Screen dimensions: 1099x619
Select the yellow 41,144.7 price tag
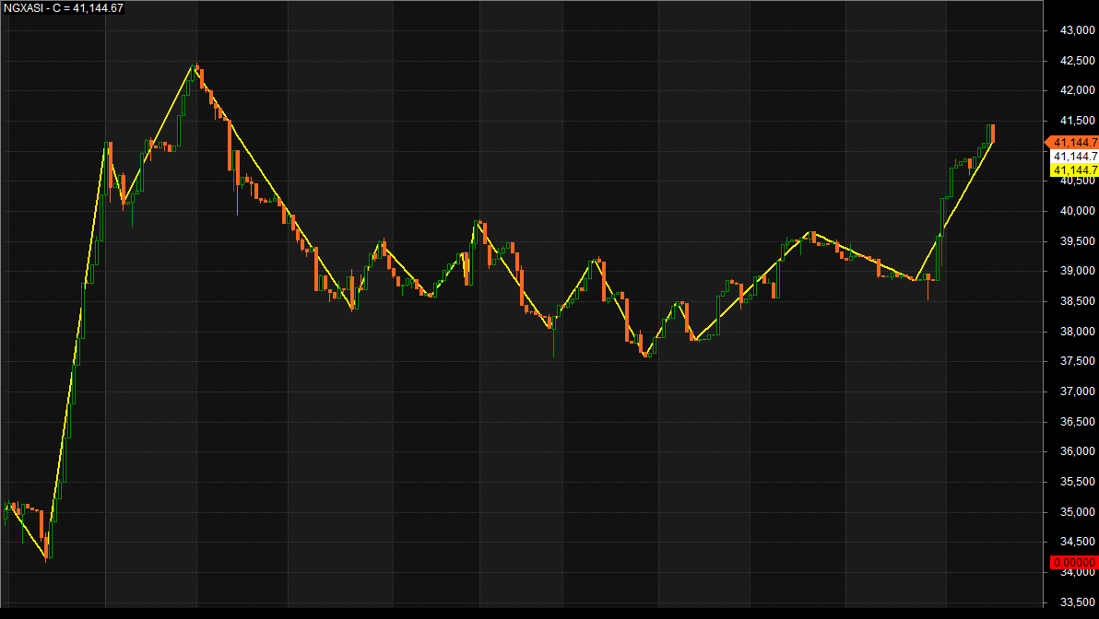(1074, 170)
